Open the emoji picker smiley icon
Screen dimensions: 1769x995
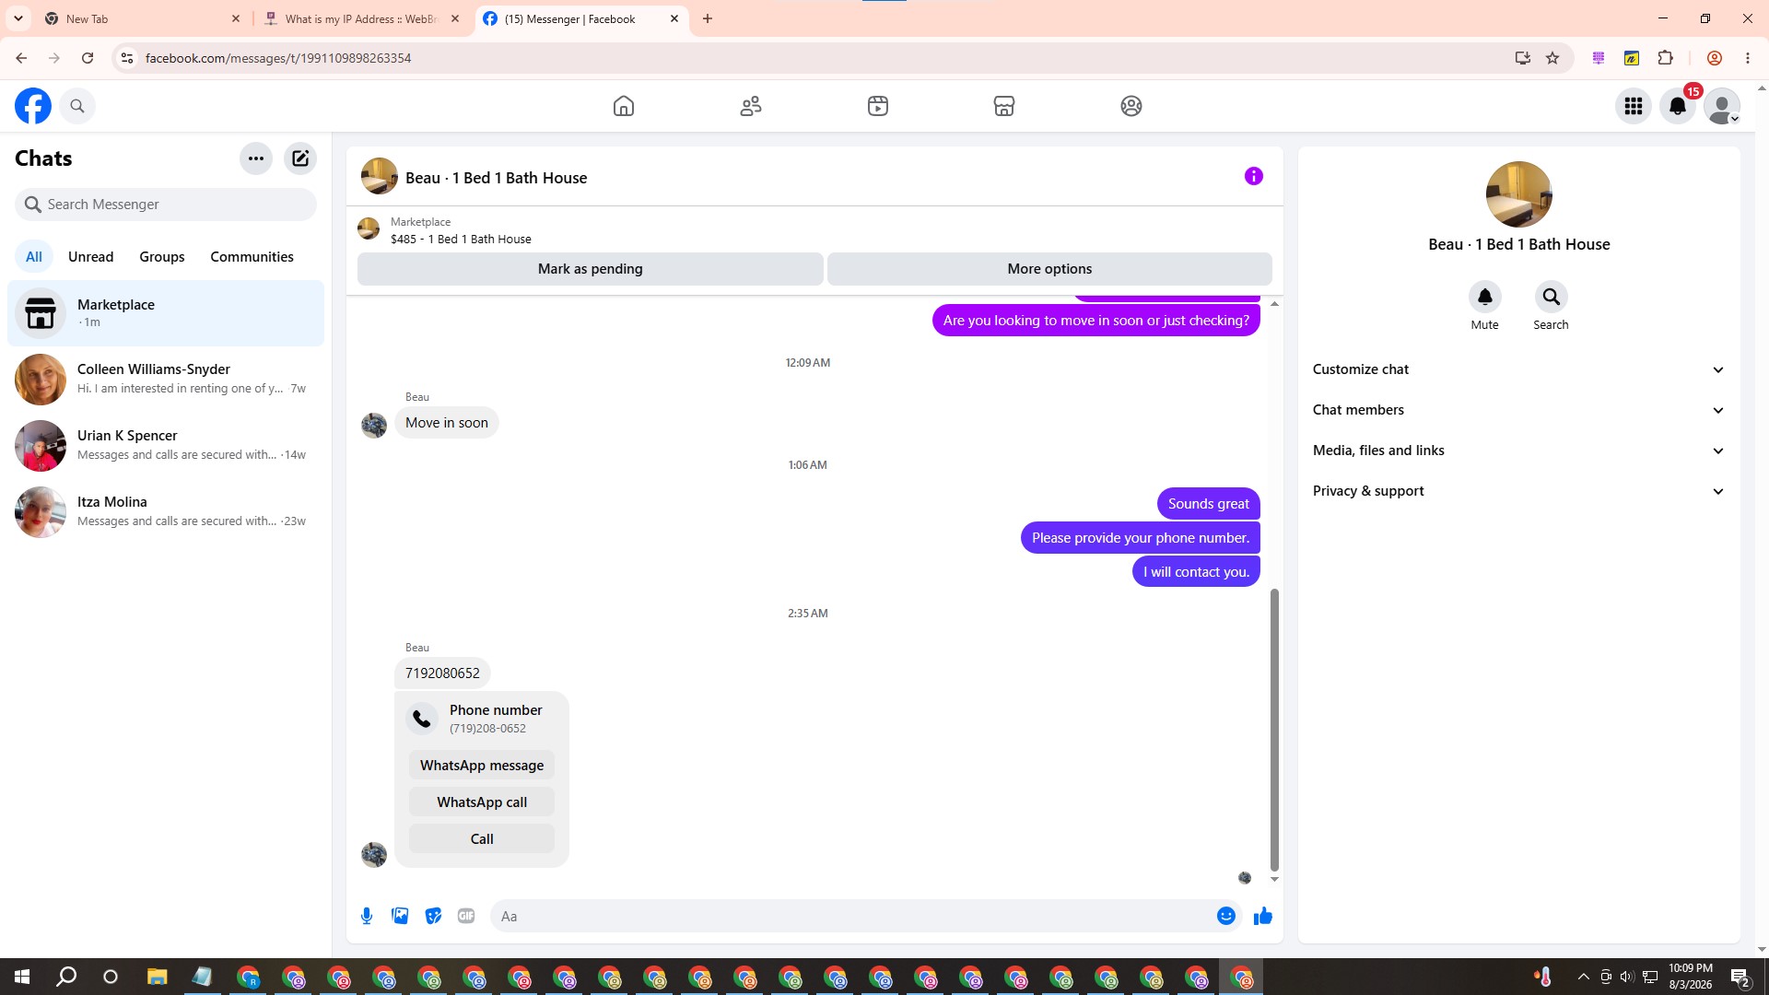[x=1226, y=916]
